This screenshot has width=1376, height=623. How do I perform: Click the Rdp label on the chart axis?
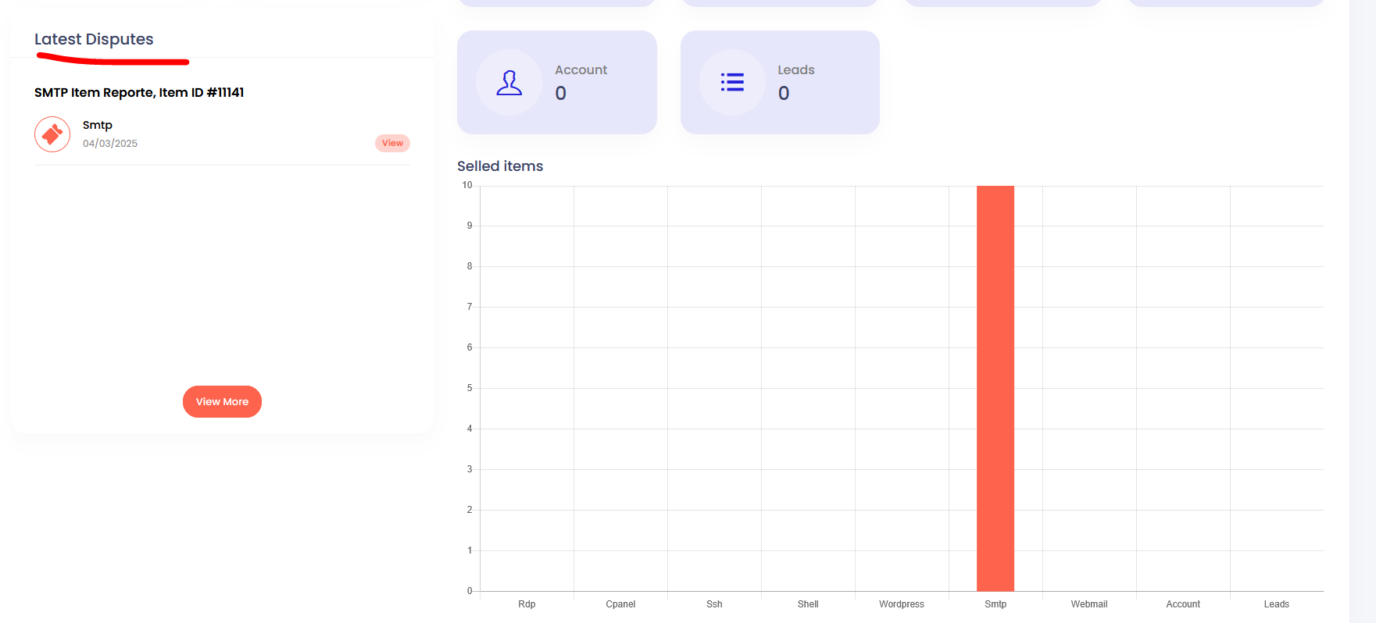click(527, 604)
